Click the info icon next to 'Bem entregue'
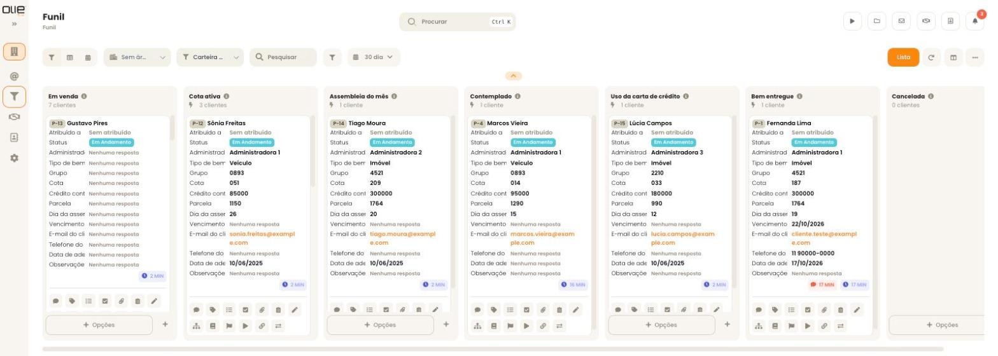This screenshot has width=998, height=356. 800,97
